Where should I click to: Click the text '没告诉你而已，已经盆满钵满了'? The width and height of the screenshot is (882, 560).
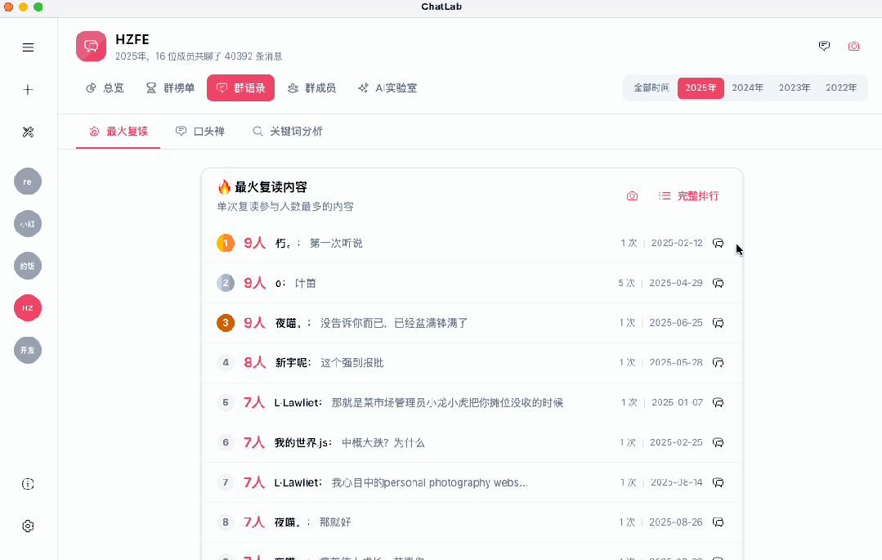click(394, 323)
